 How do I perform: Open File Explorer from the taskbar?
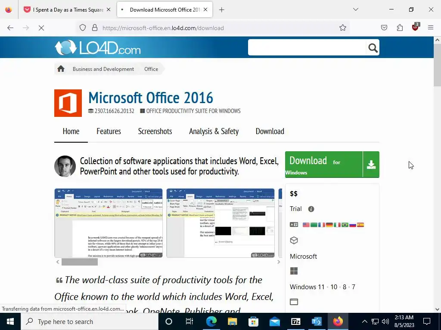click(x=232, y=321)
